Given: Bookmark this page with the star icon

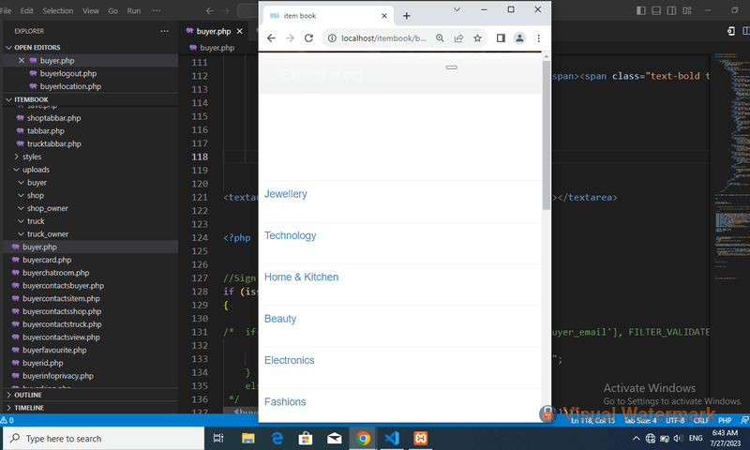Looking at the screenshot, I should click(477, 38).
